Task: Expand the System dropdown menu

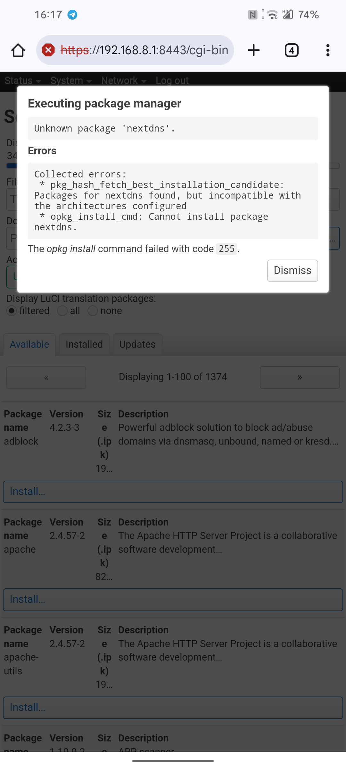Action: (x=71, y=81)
